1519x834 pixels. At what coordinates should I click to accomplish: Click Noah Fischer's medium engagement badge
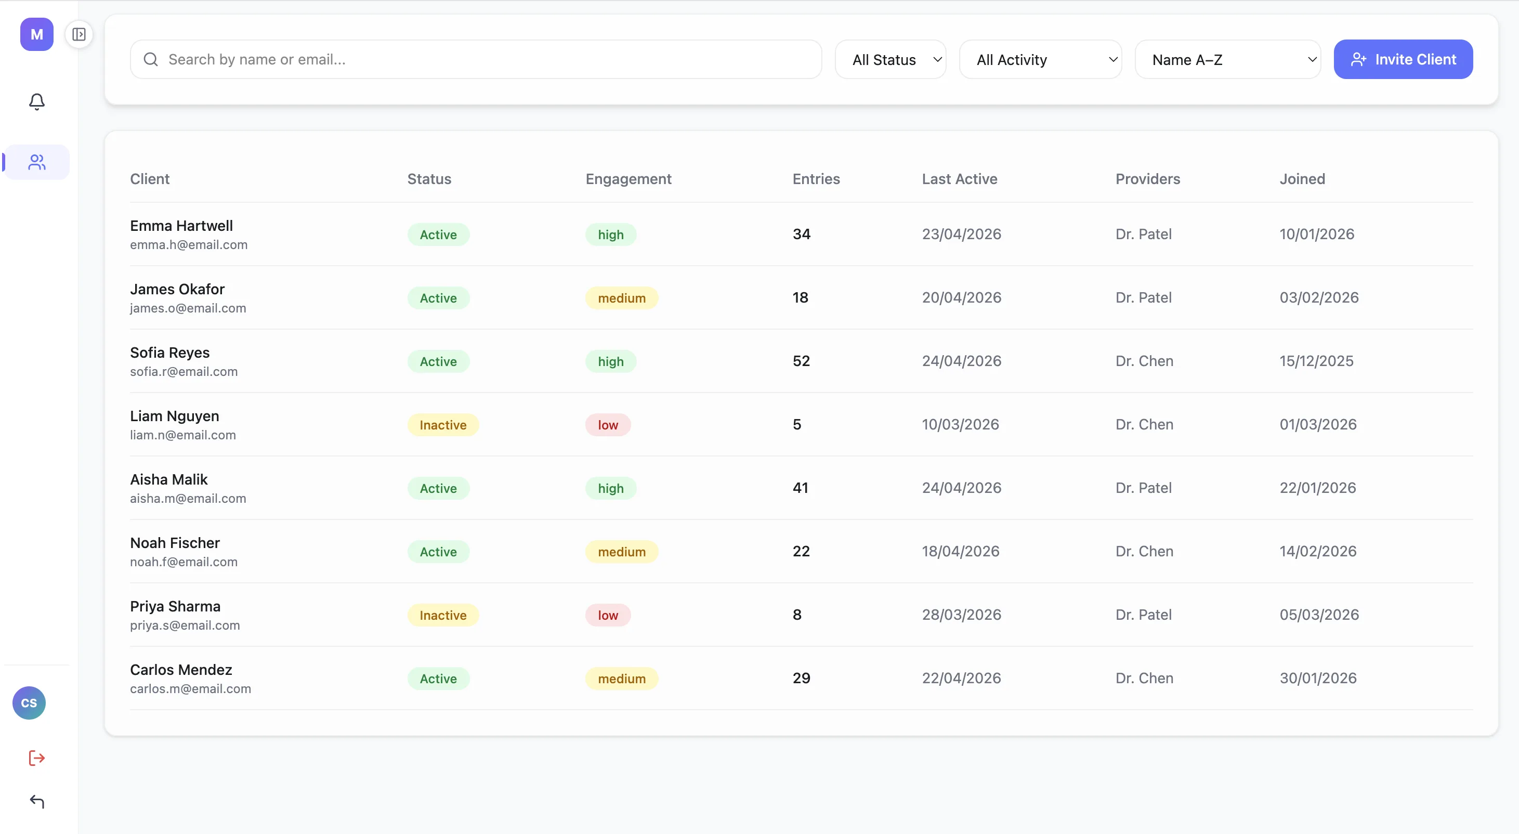[x=622, y=552]
